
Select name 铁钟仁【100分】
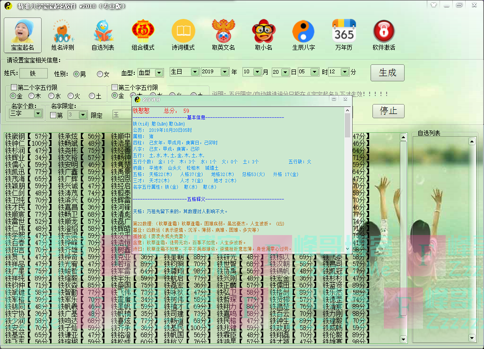click(28, 144)
